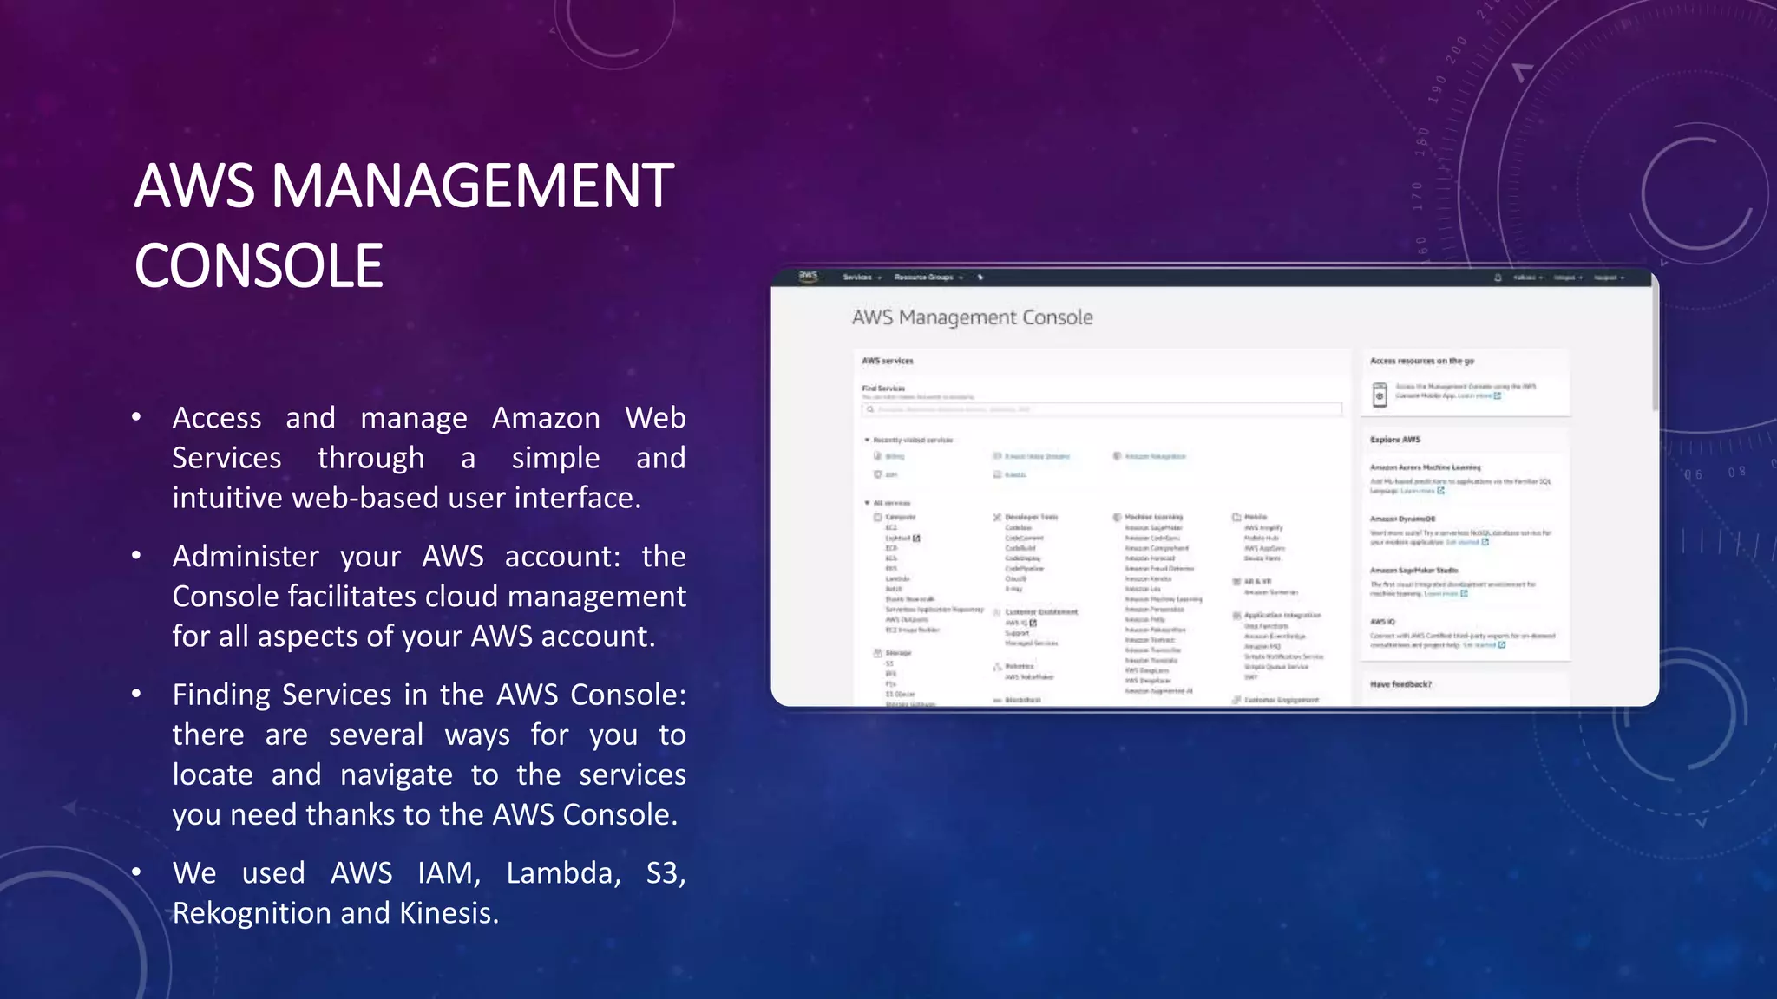
Task: Open the notifications bell in console header
Action: coord(1498,277)
